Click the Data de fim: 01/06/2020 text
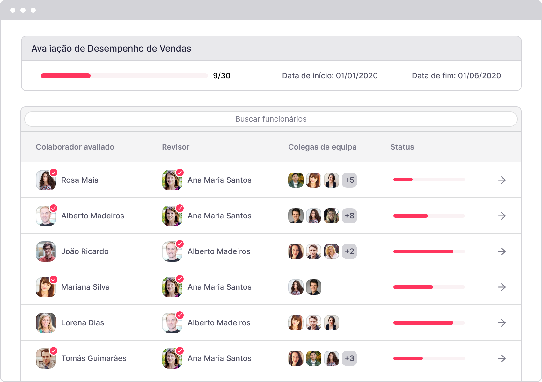542x382 pixels. coord(456,76)
